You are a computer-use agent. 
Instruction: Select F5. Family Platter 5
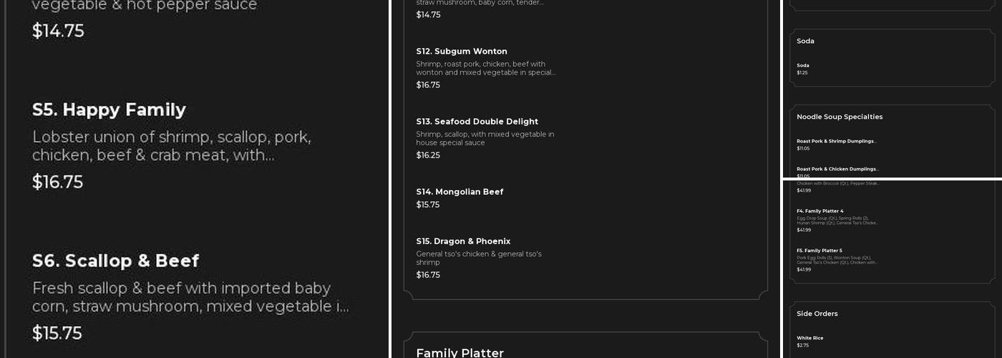(x=819, y=251)
